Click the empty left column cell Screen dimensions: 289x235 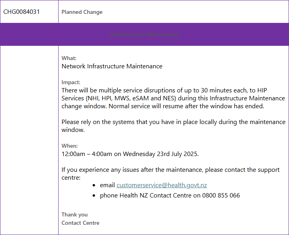[x=29, y=140]
